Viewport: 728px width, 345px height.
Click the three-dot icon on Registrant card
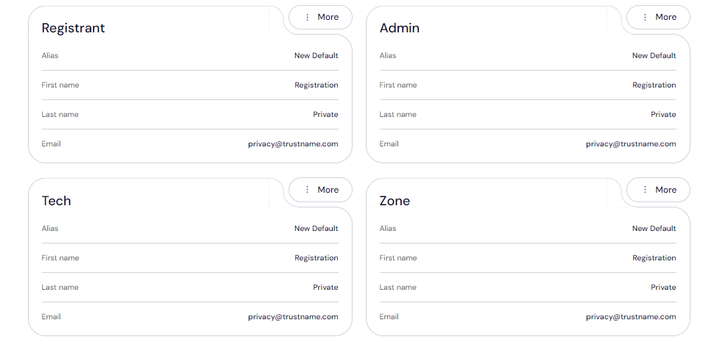(x=307, y=17)
